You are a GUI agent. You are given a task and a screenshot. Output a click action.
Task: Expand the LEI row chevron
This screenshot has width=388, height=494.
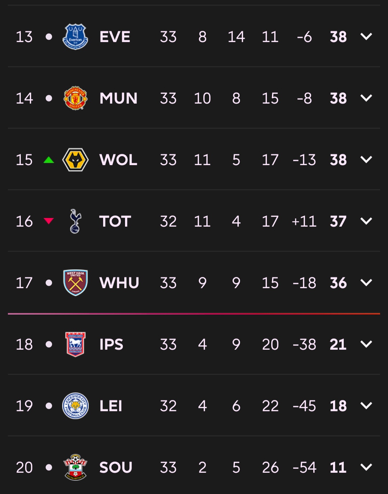pos(366,406)
